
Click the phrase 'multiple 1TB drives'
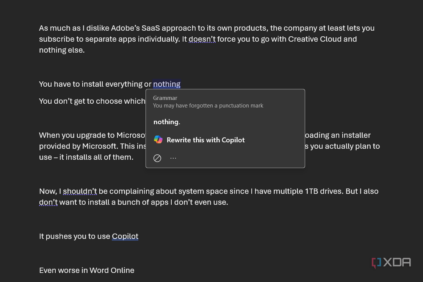point(309,191)
